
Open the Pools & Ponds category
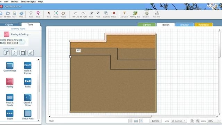(x=10, y=98)
